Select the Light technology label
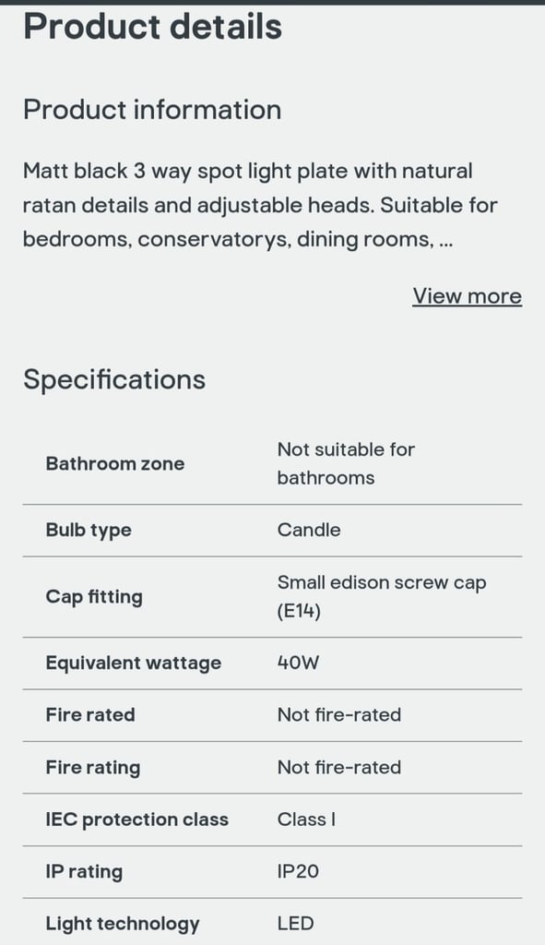545x945 pixels. 123,924
